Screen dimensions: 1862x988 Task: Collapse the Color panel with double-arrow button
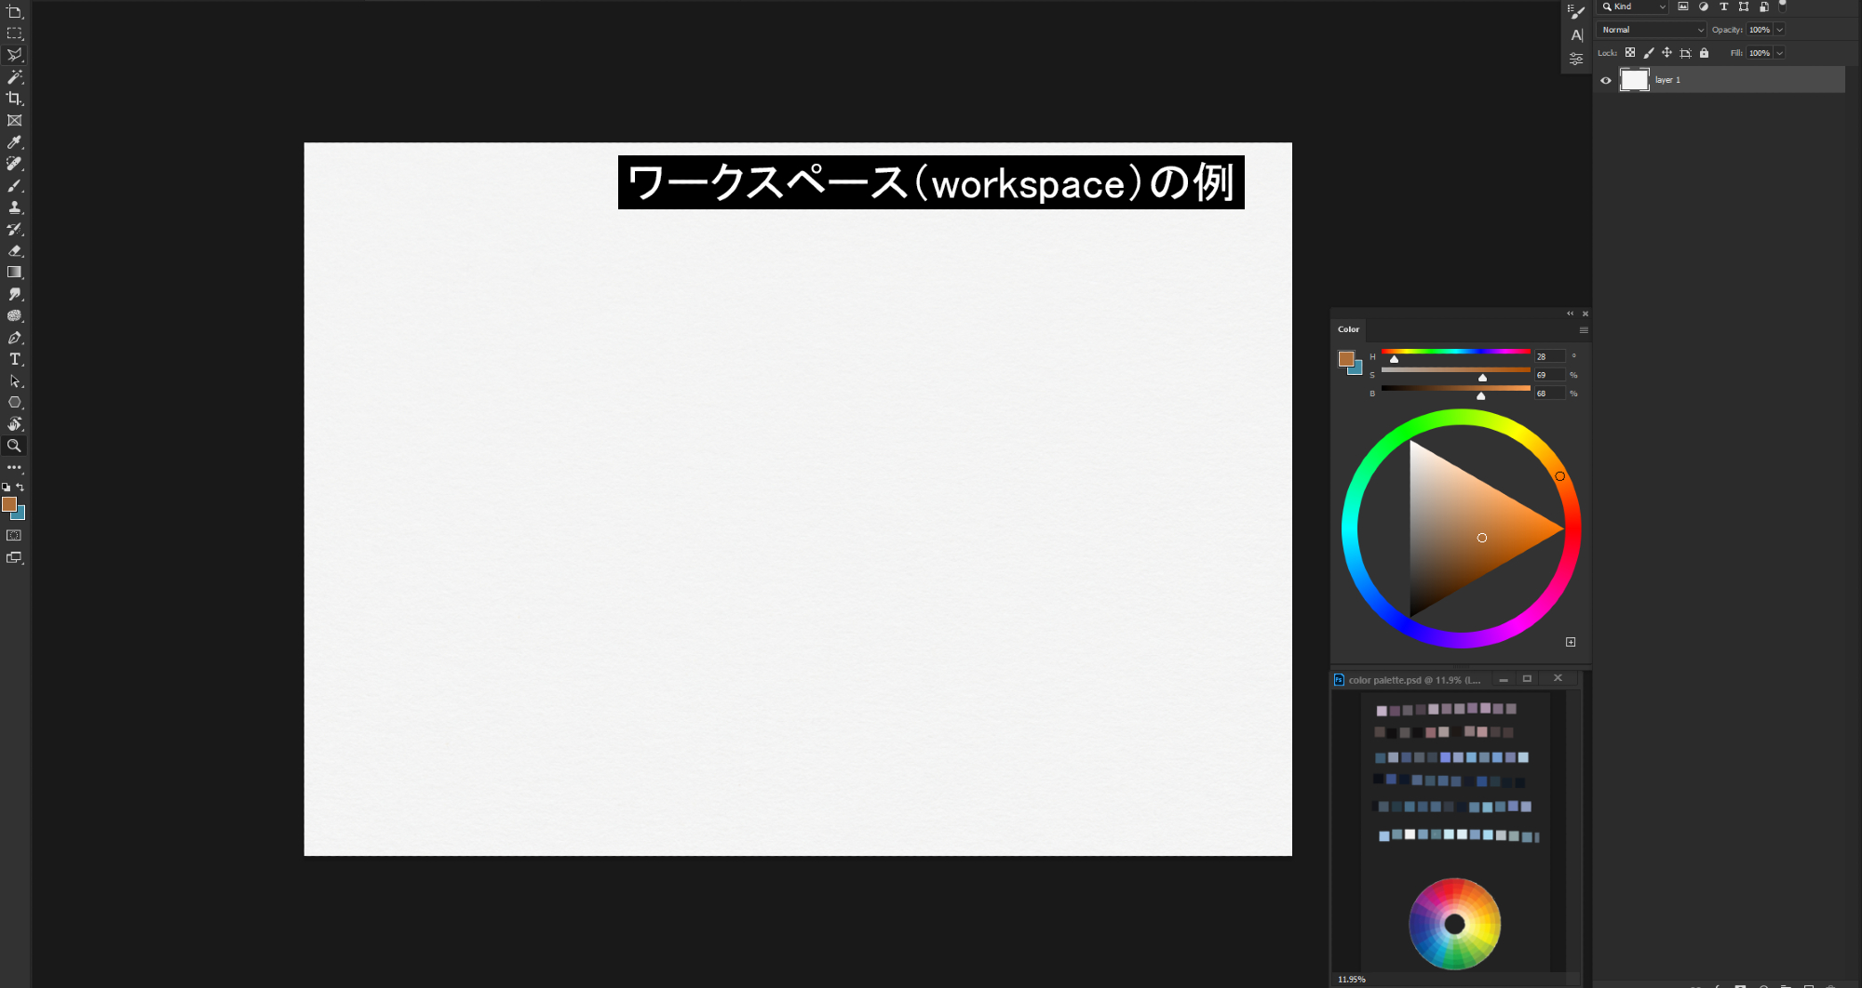click(1570, 314)
